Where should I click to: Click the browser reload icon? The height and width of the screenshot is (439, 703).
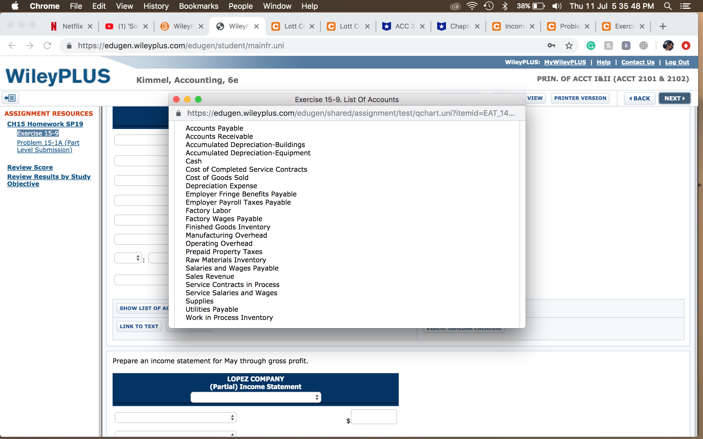click(47, 46)
